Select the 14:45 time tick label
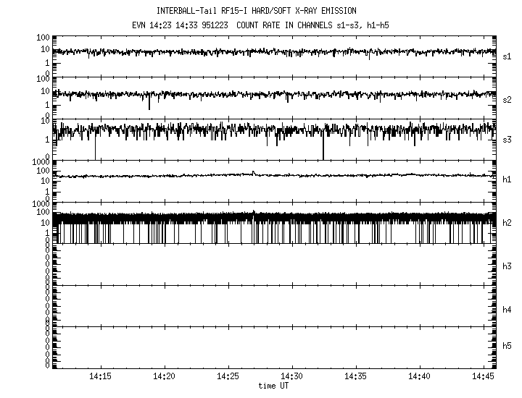 (484, 377)
